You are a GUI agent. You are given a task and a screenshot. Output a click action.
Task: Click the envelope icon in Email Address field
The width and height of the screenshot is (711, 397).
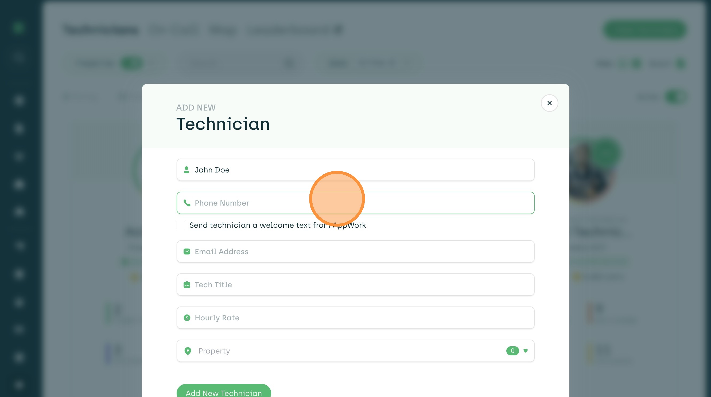tap(187, 251)
